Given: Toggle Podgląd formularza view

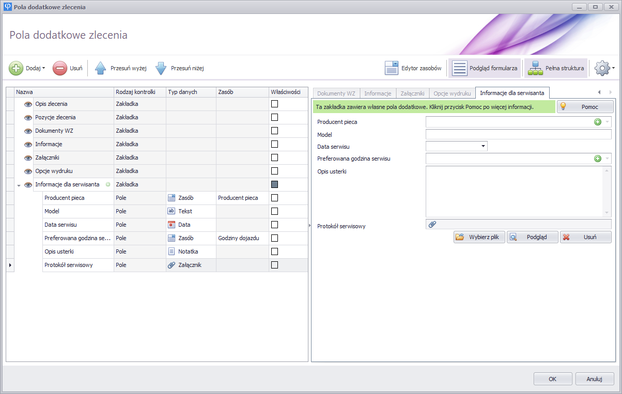Looking at the screenshot, I should (x=485, y=68).
